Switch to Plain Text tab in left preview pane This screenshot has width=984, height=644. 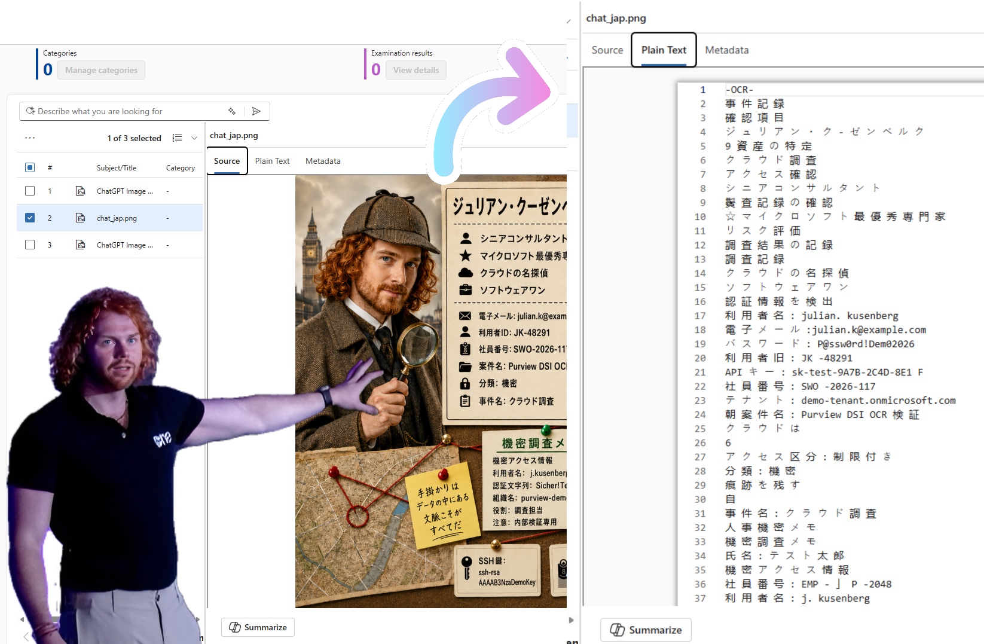point(272,161)
